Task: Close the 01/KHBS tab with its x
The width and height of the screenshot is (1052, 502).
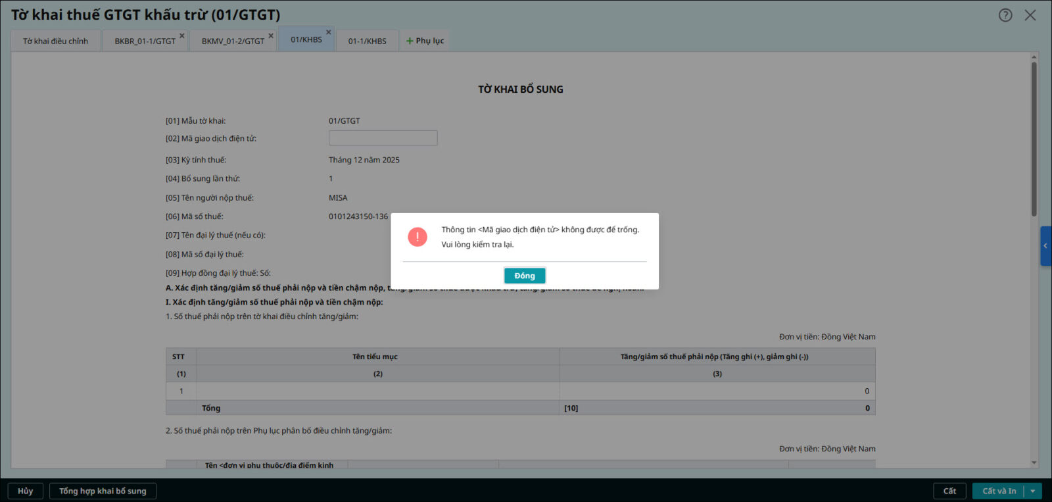Action: pos(329,32)
